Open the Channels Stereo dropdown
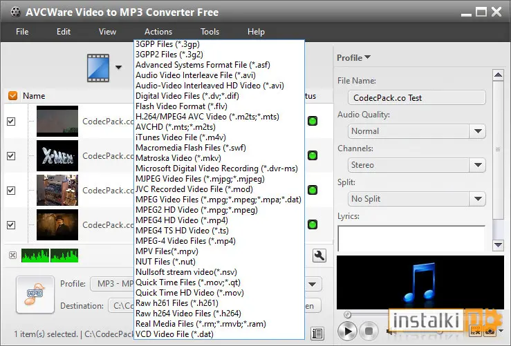 click(x=478, y=165)
